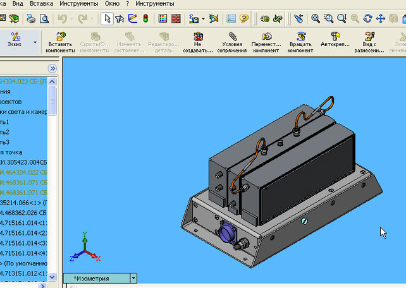Select the Move Component tool (Переместить компонент)
406x288 pixels.
coord(266,42)
